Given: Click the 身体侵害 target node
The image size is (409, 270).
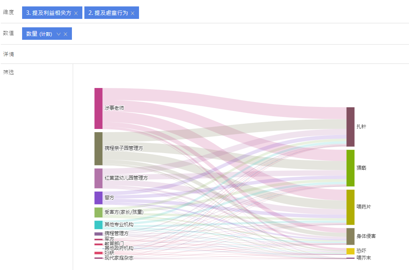Looking at the screenshot, I should [x=350, y=236].
